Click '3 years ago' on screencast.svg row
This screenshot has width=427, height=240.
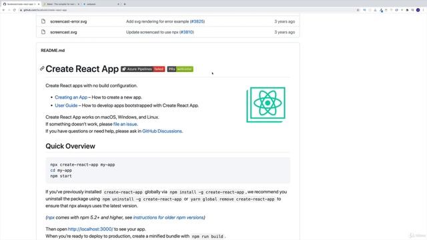tap(285, 32)
